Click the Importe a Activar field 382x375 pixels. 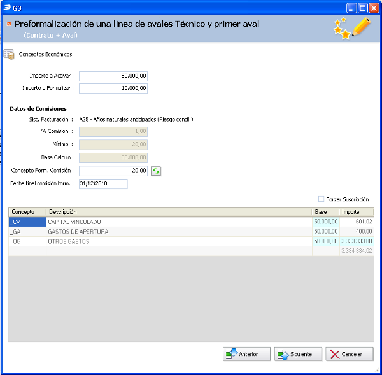(113, 76)
